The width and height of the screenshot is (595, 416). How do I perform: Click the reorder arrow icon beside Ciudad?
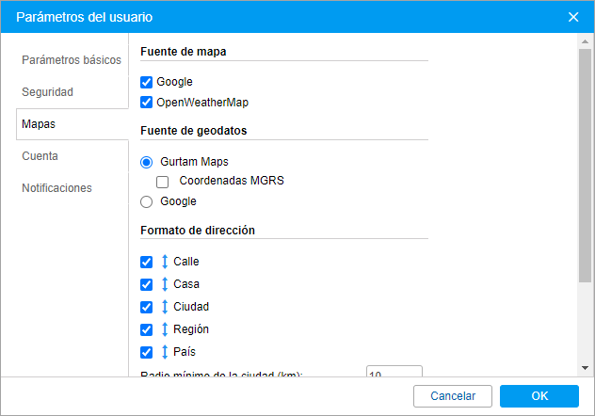tap(165, 307)
